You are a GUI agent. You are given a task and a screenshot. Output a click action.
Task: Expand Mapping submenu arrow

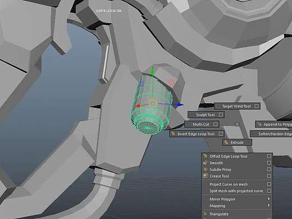(269, 206)
